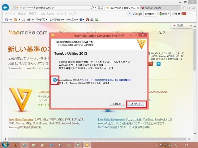
Task: Click the volume speaker icon in system tray
Action: pyautogui.click(x=170, y=144)
